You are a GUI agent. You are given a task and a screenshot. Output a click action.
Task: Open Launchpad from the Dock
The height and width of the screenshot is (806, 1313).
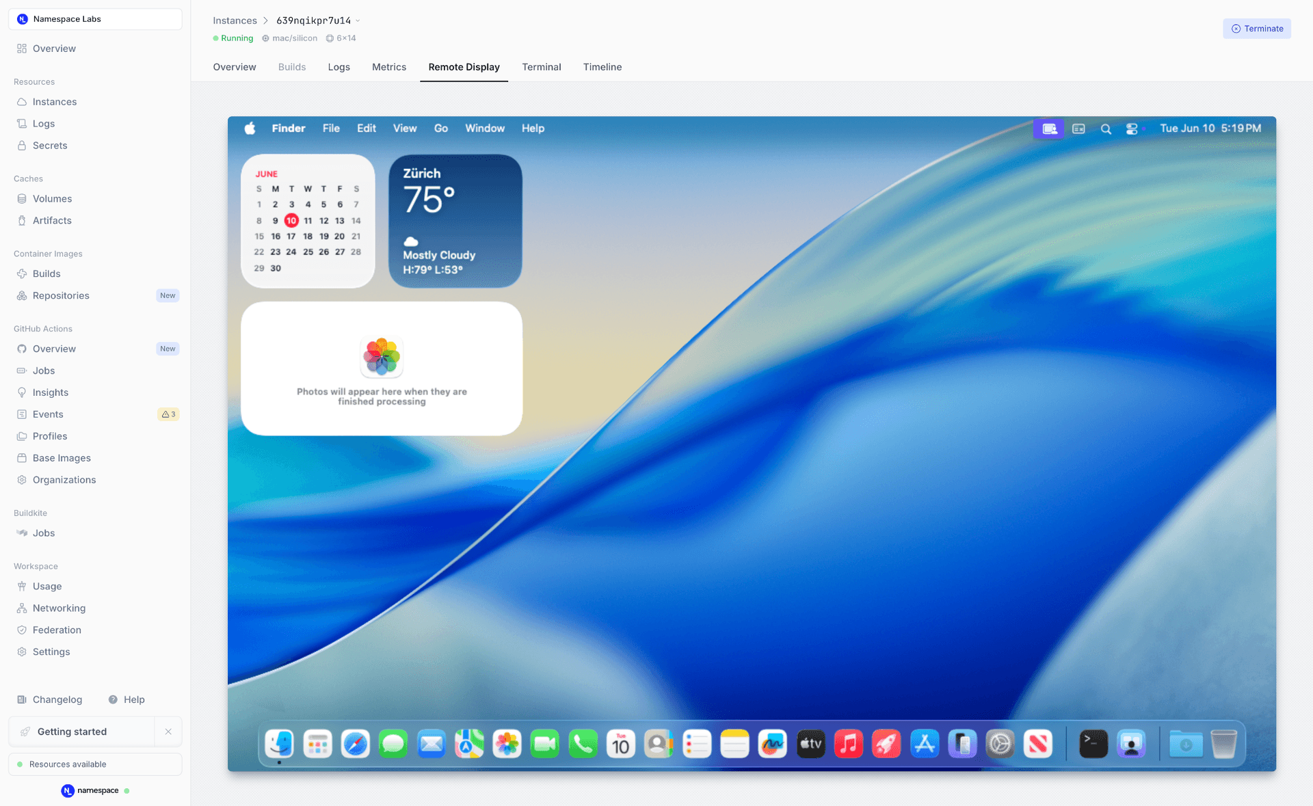pos(317,744)
